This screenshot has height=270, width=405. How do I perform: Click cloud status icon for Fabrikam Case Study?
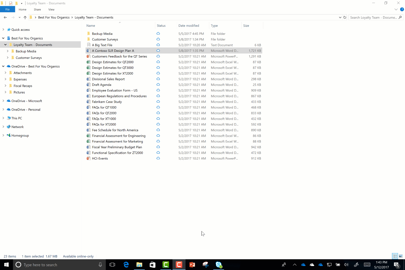coord(158,101)
